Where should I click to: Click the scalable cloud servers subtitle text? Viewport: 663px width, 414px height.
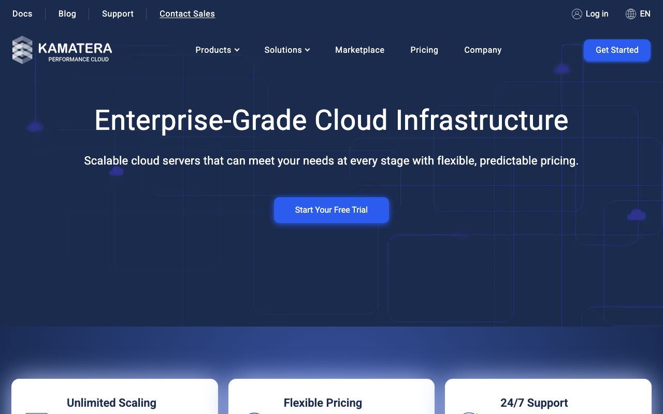(331, 161)
